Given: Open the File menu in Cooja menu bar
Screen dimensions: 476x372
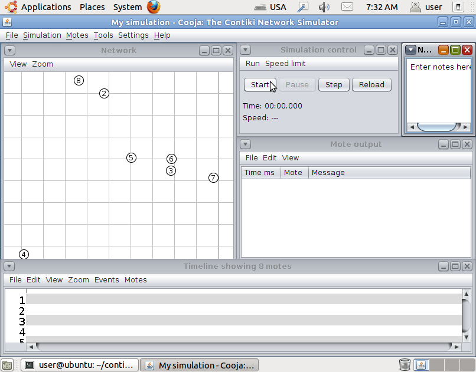Looking at the screenshot, I should (12, 35).
